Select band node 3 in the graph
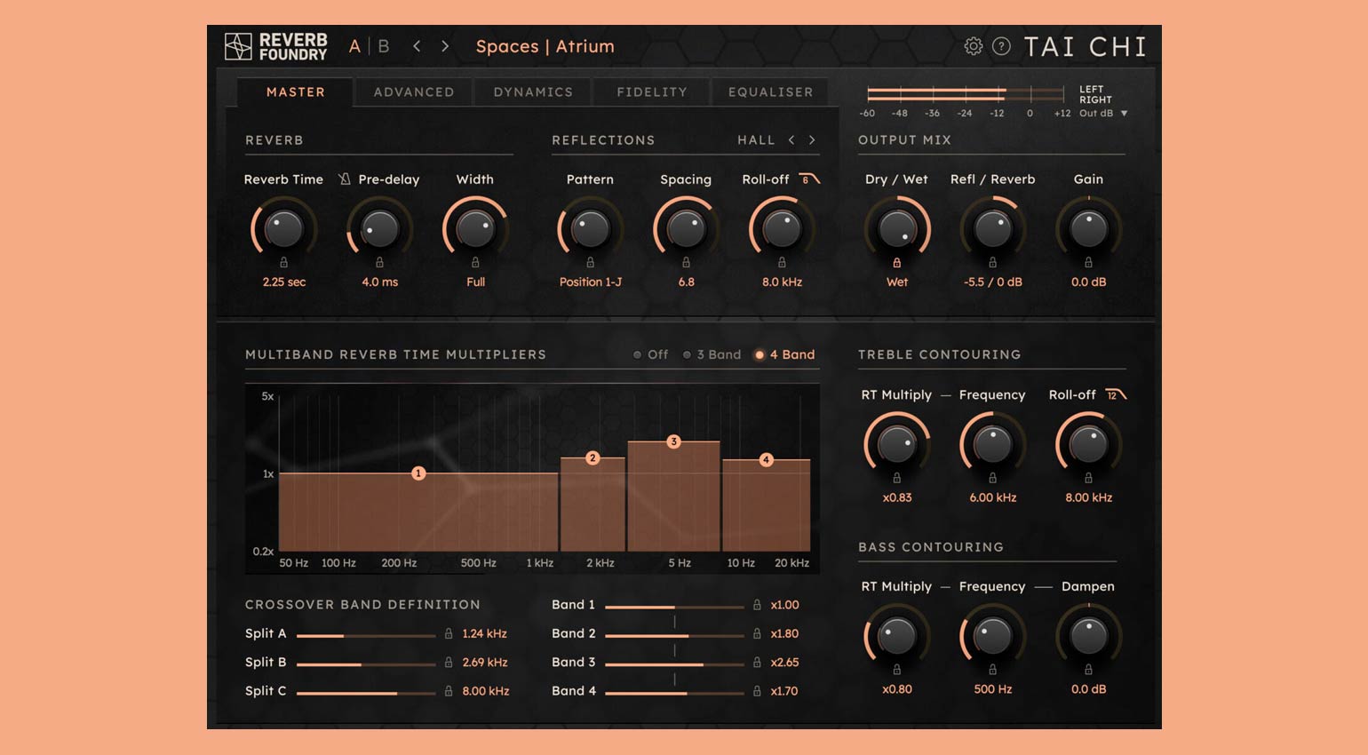The image size is (1368, 755). point(673,441)
